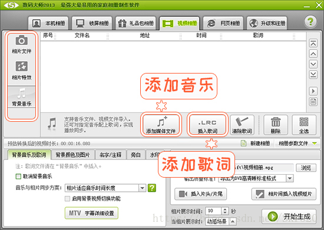Expand the output quality format dropdown

tap(290, 178)
